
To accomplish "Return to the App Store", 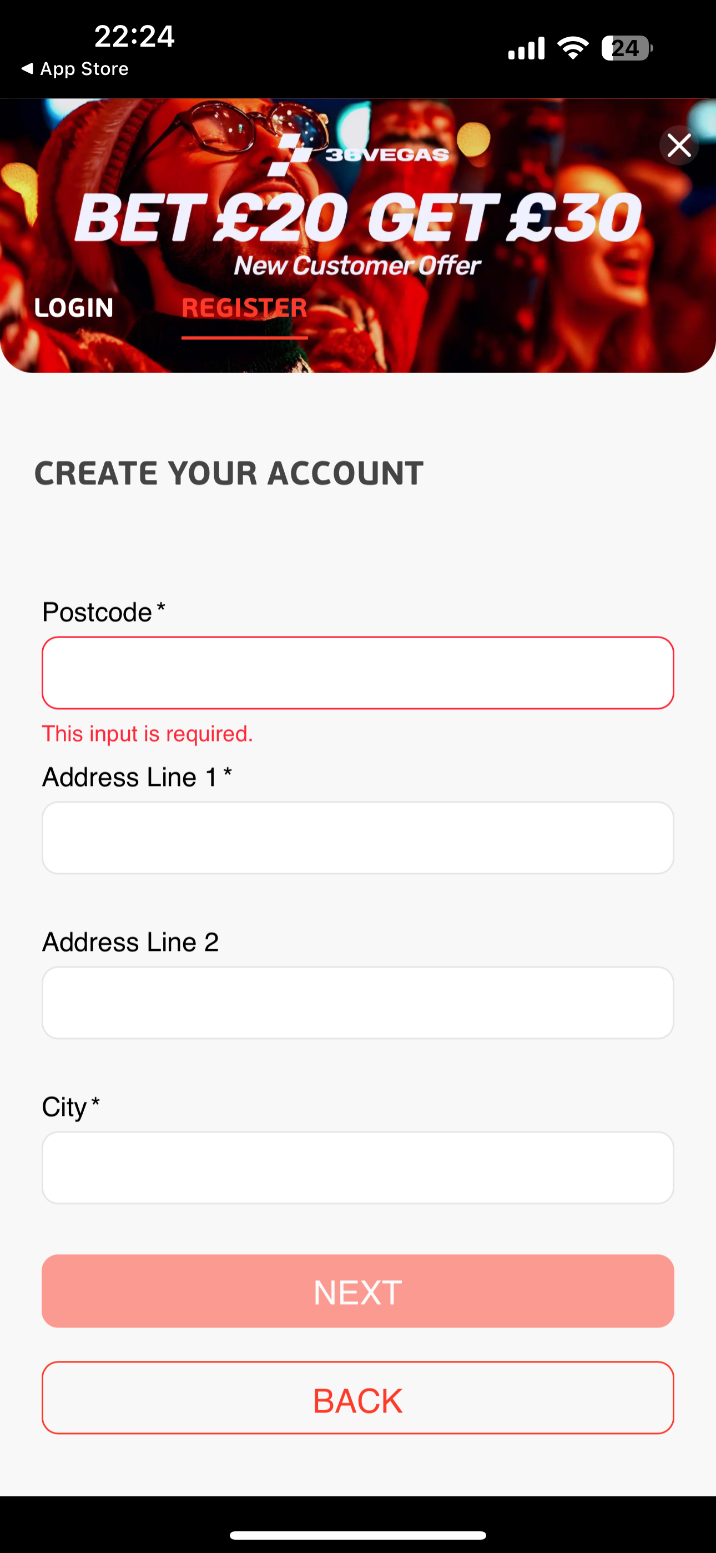I will pos(76,68).
